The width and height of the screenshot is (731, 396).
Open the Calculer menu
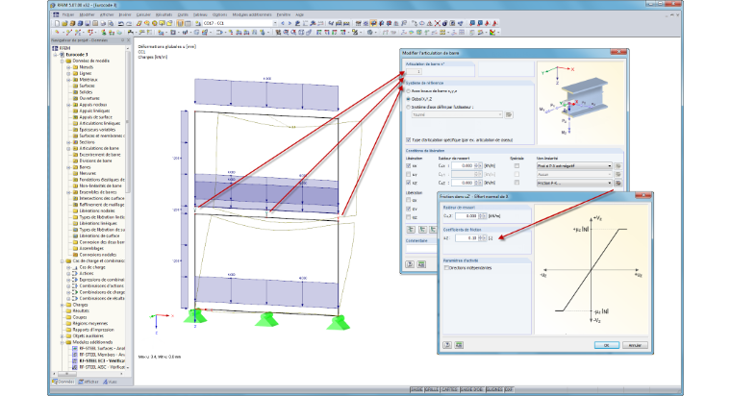coord(143,15)
